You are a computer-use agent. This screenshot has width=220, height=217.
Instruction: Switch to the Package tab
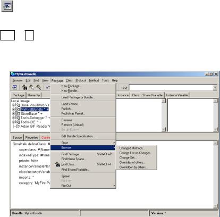[x=18, y=95]
